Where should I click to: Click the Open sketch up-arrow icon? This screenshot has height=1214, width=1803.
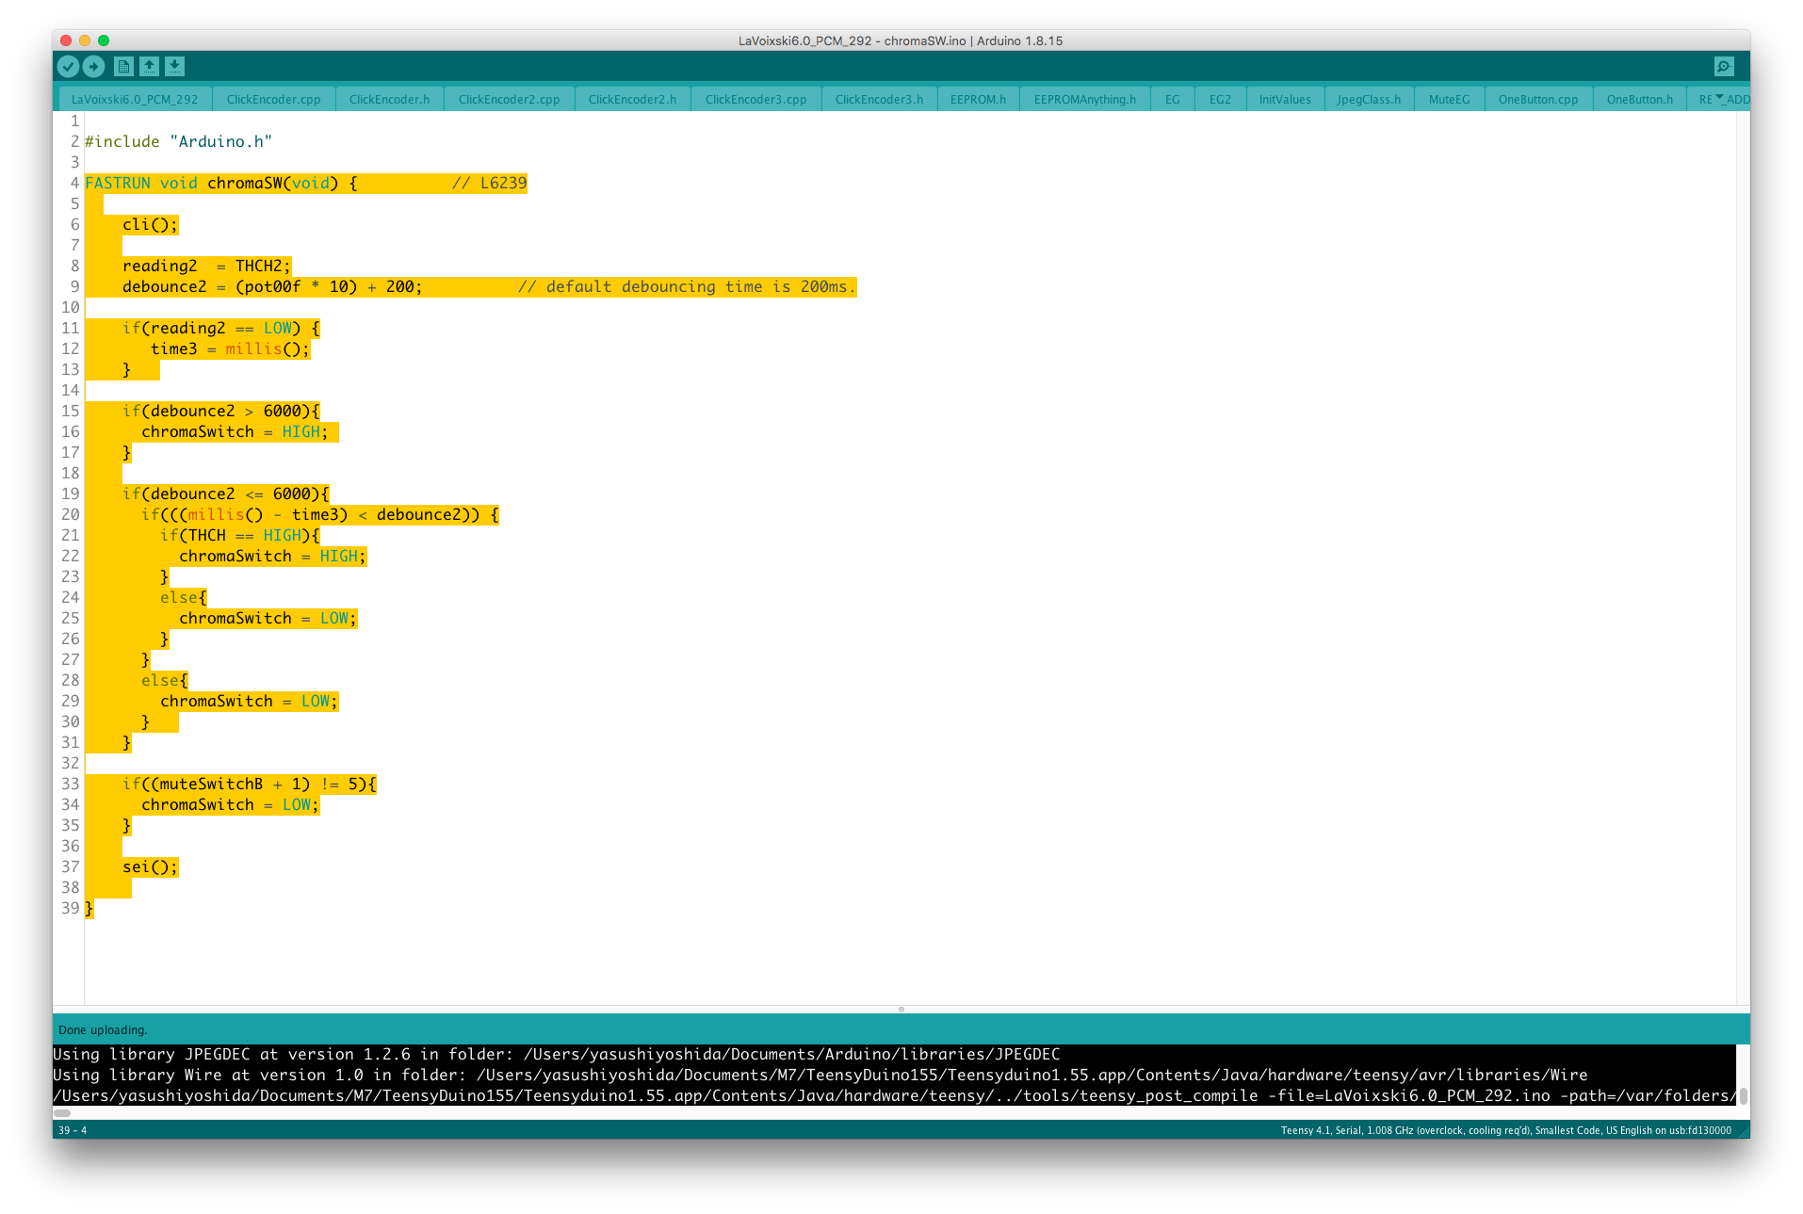click(x=149, y=66)
